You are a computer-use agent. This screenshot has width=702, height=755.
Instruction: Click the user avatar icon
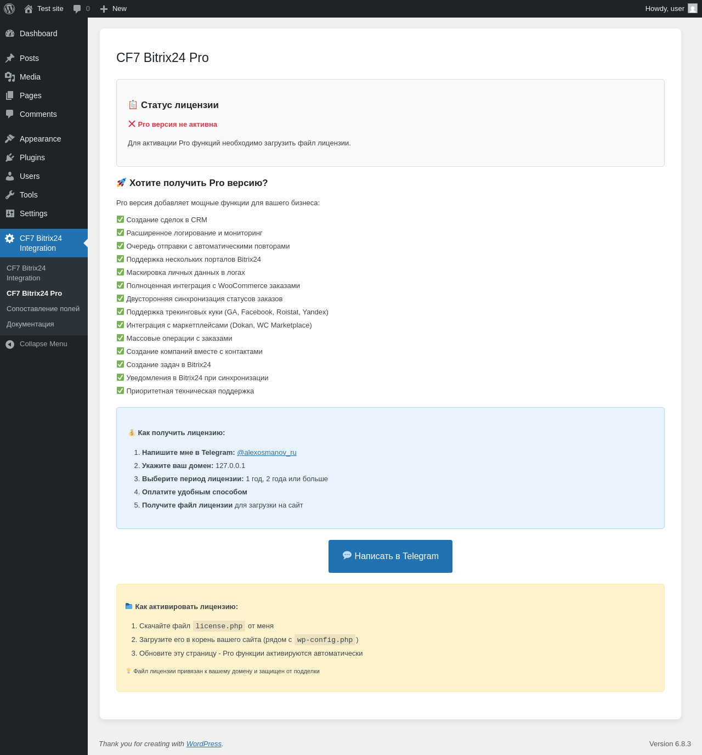click(x=693, y=9)
